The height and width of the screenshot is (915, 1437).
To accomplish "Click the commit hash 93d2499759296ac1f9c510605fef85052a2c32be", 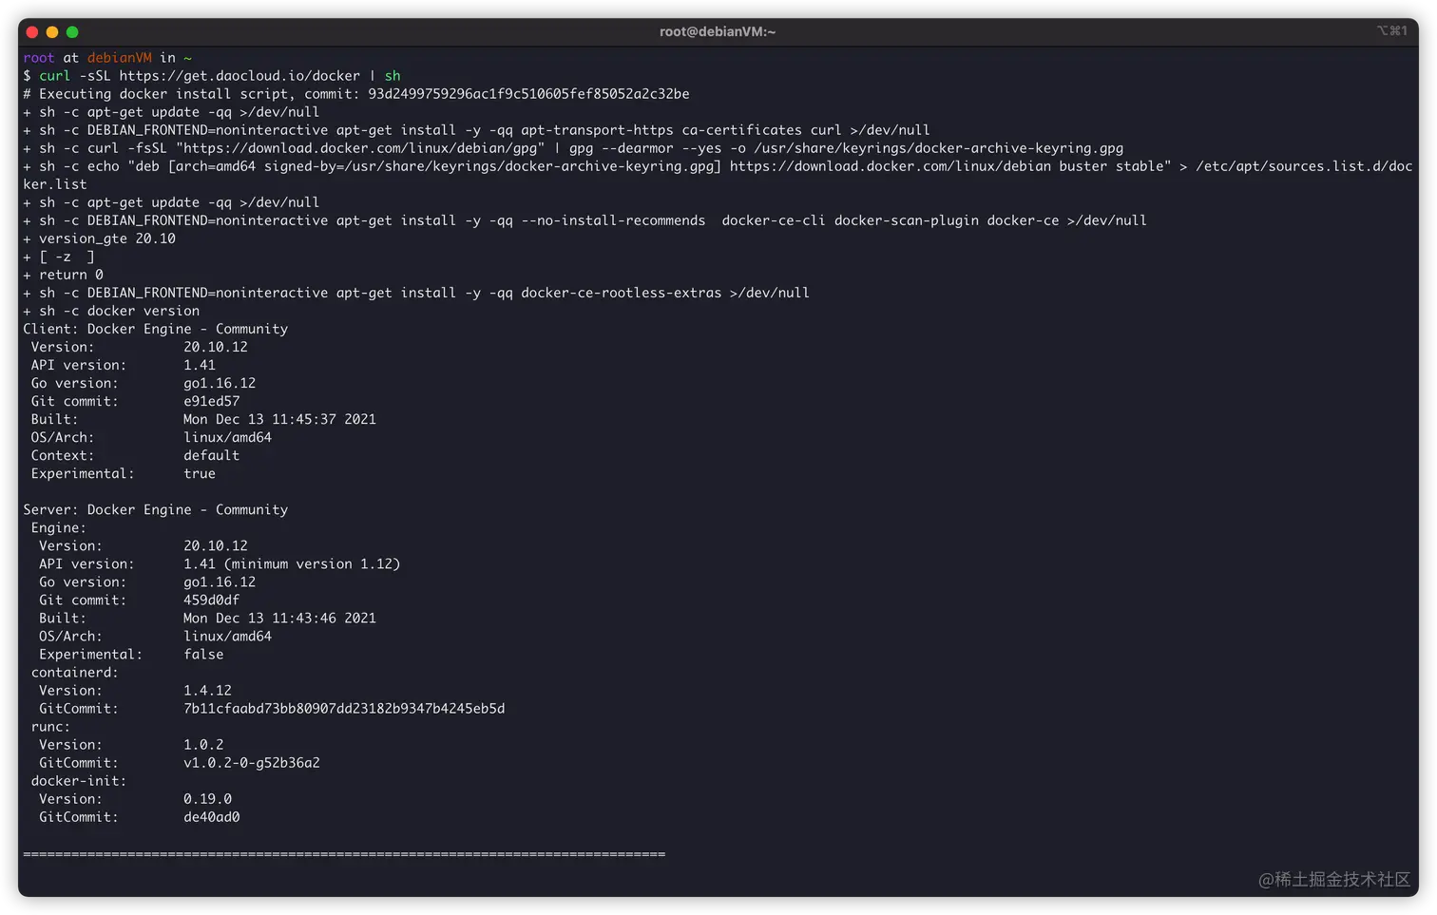I will click(528, 94).
